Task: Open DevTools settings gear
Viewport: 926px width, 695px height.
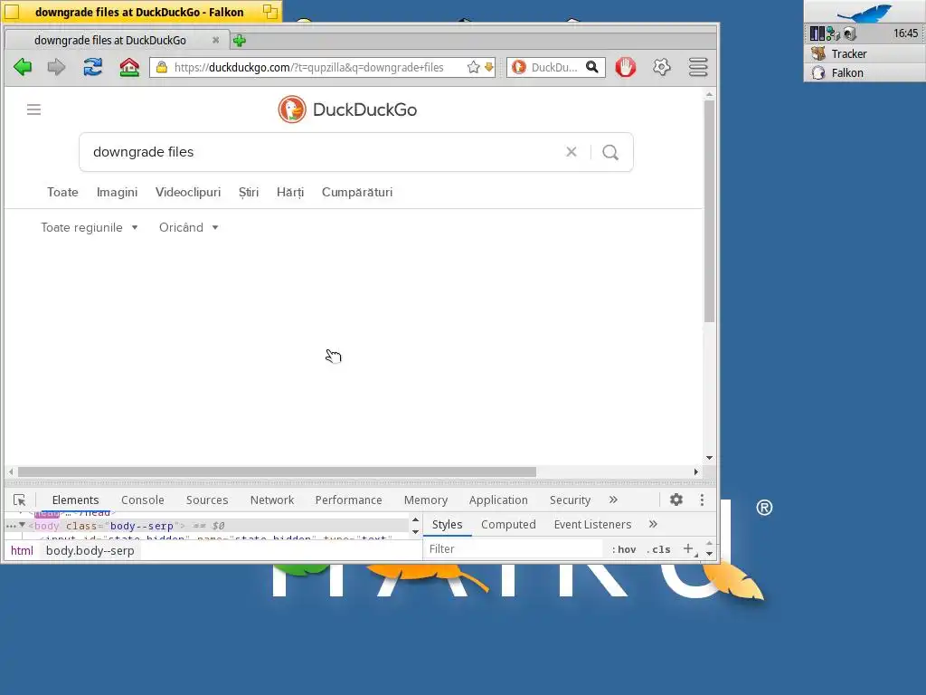Action: 676,500
